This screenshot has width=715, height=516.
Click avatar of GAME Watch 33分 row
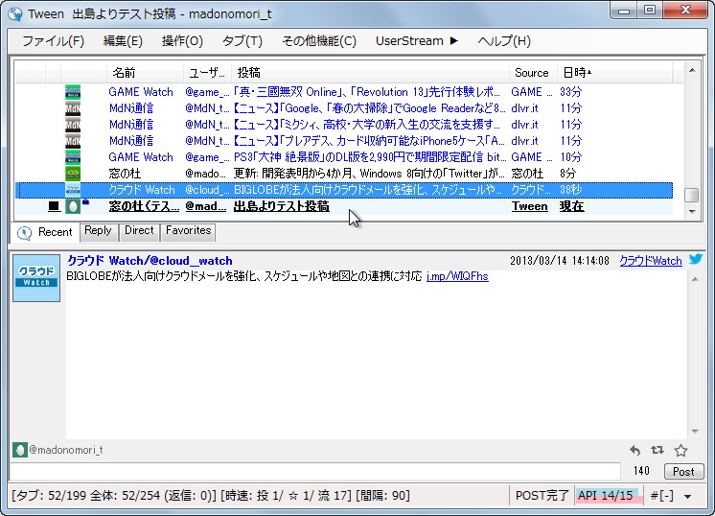(73, 92)
